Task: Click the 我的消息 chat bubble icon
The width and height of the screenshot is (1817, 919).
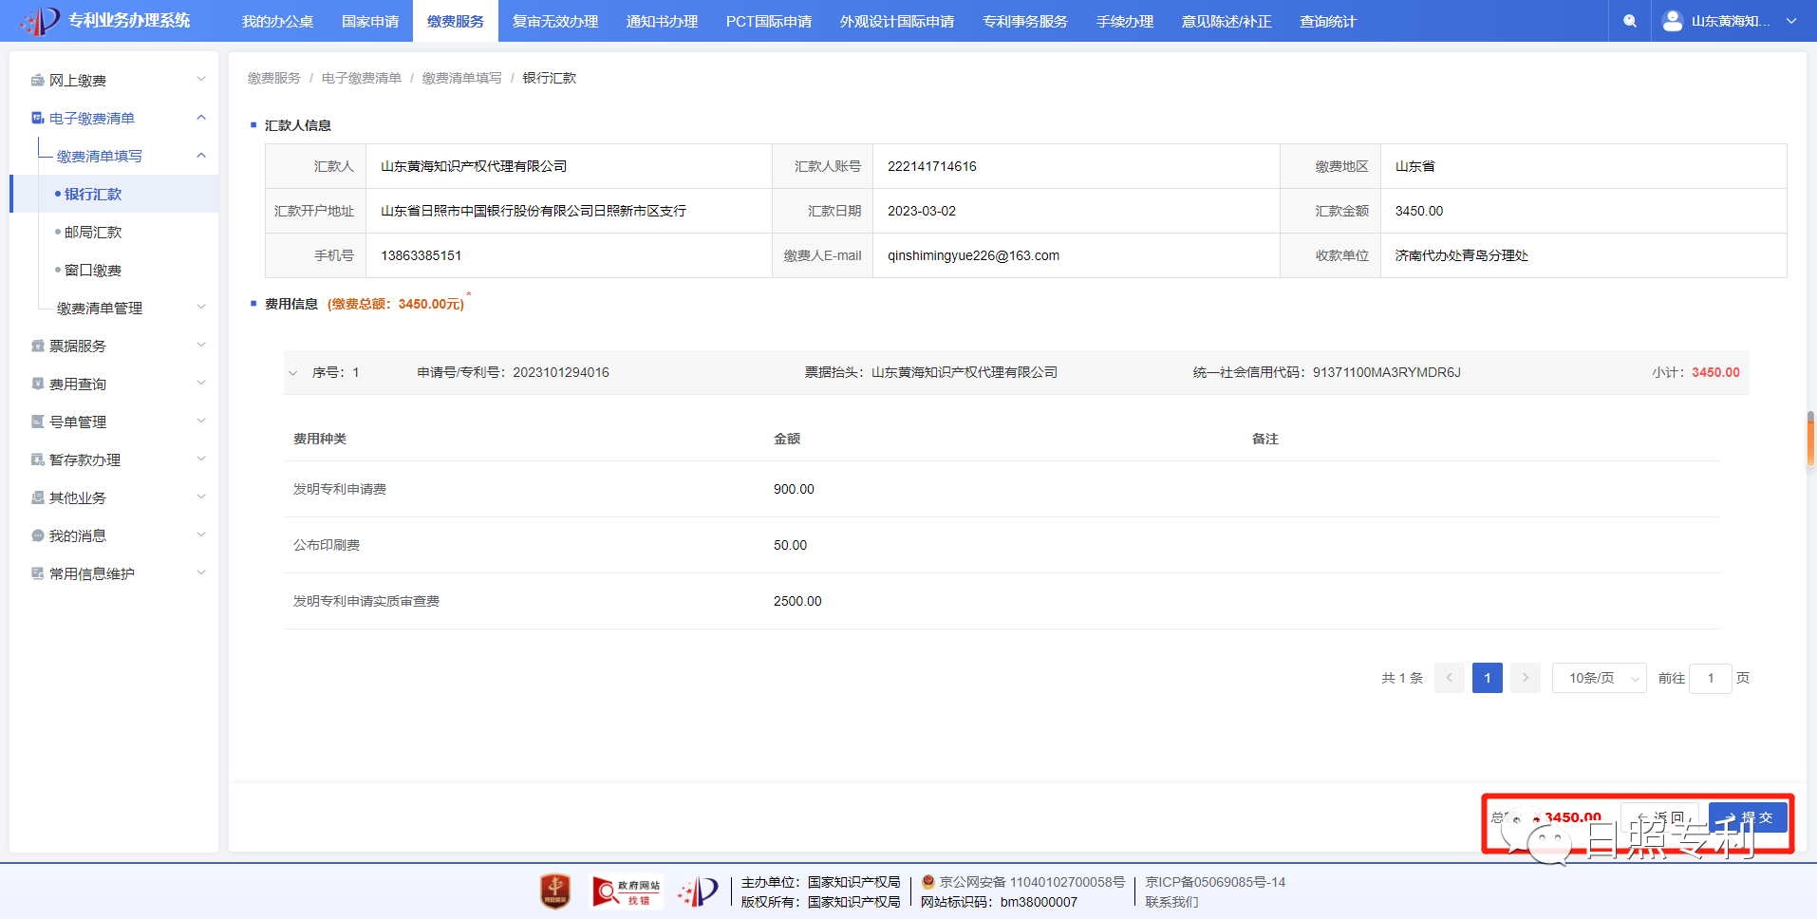Action: (x=37, y=536)
